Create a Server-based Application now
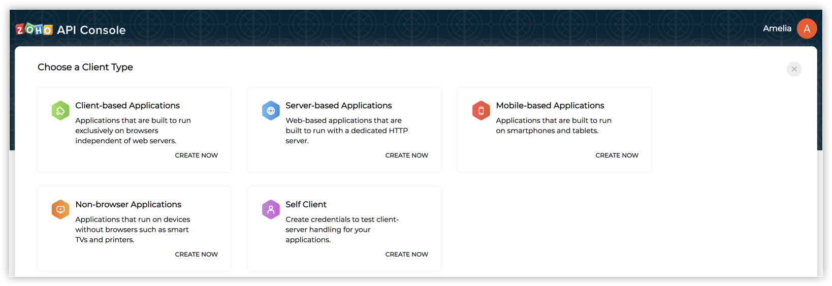Screen dimensions: 832x286 coord(407,155)
